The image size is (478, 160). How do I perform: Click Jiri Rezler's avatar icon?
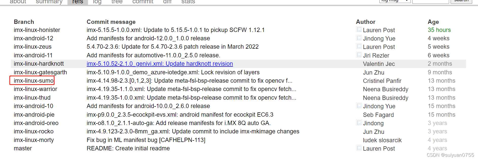tap(359, 55)
